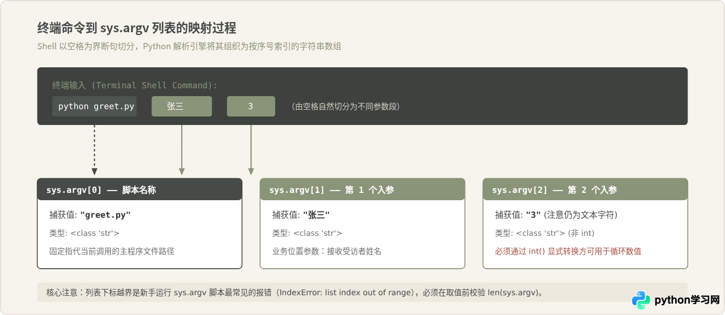Image resolution: width=725 pixels, height=315 pixels.
Task: Click the '终端输入 (Terminal Shell Command):' label
Action: coord(135,85)
